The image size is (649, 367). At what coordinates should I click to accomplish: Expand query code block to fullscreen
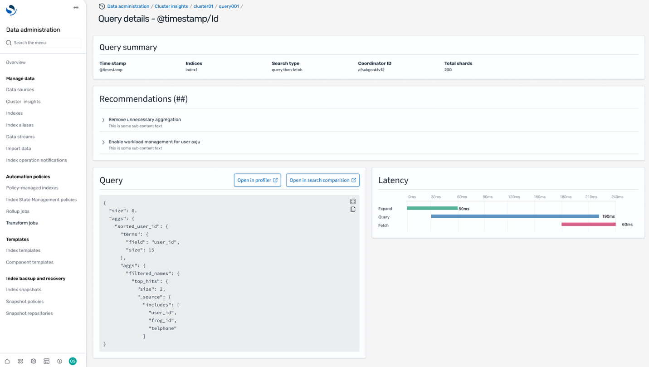tap(353, 201)
